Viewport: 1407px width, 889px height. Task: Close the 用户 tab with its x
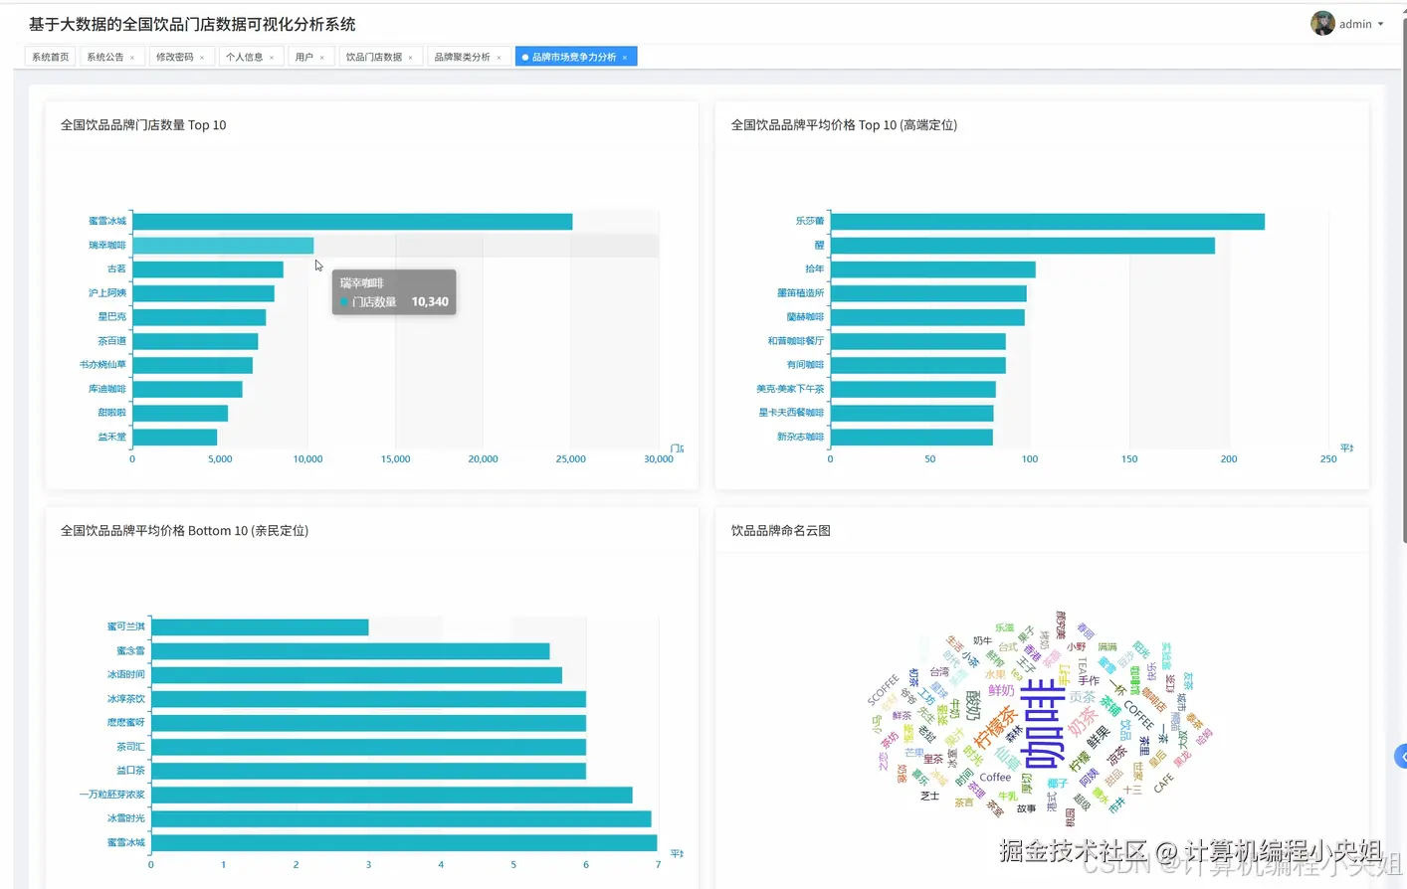(322, 58)
